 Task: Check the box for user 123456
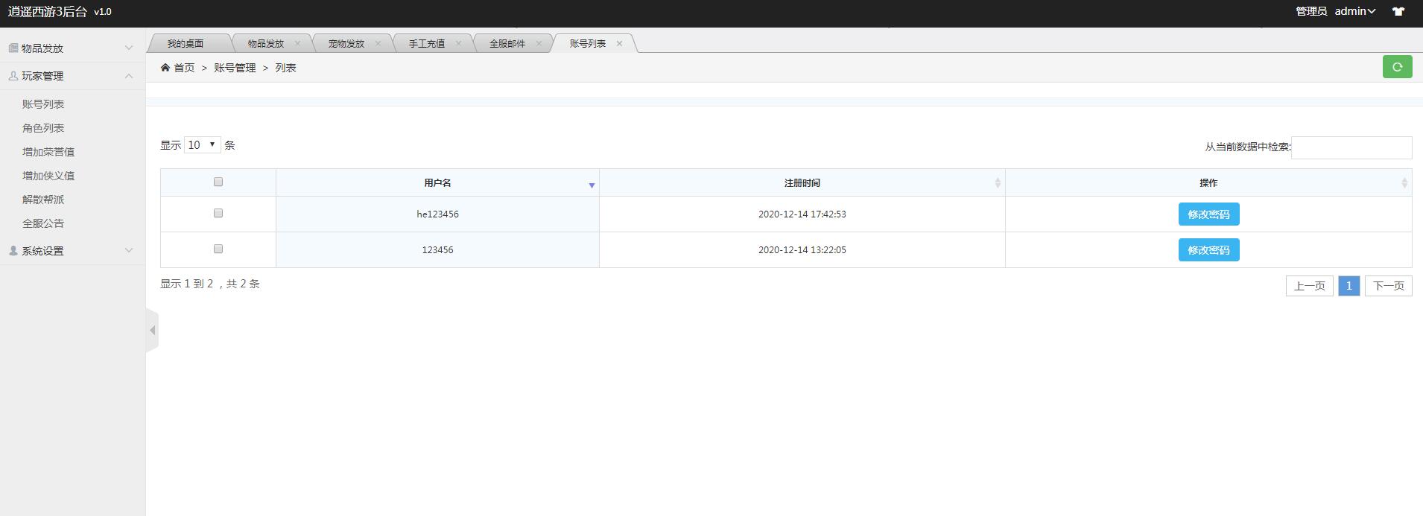coord(218,249)
